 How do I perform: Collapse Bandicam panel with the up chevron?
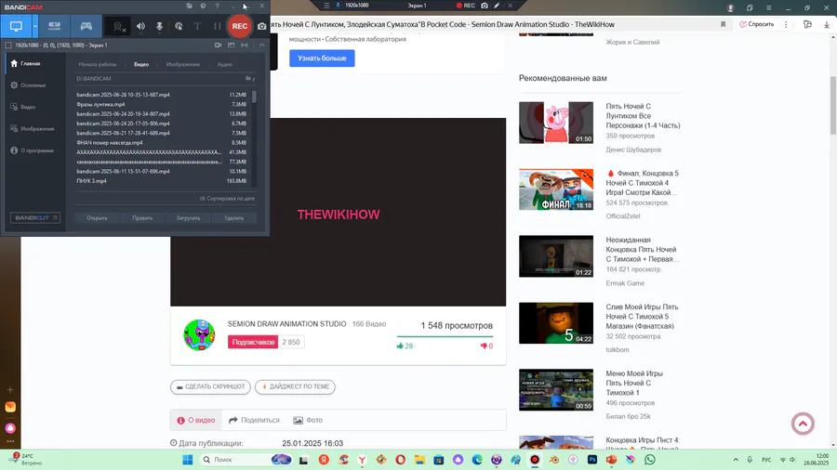point(261,46)
